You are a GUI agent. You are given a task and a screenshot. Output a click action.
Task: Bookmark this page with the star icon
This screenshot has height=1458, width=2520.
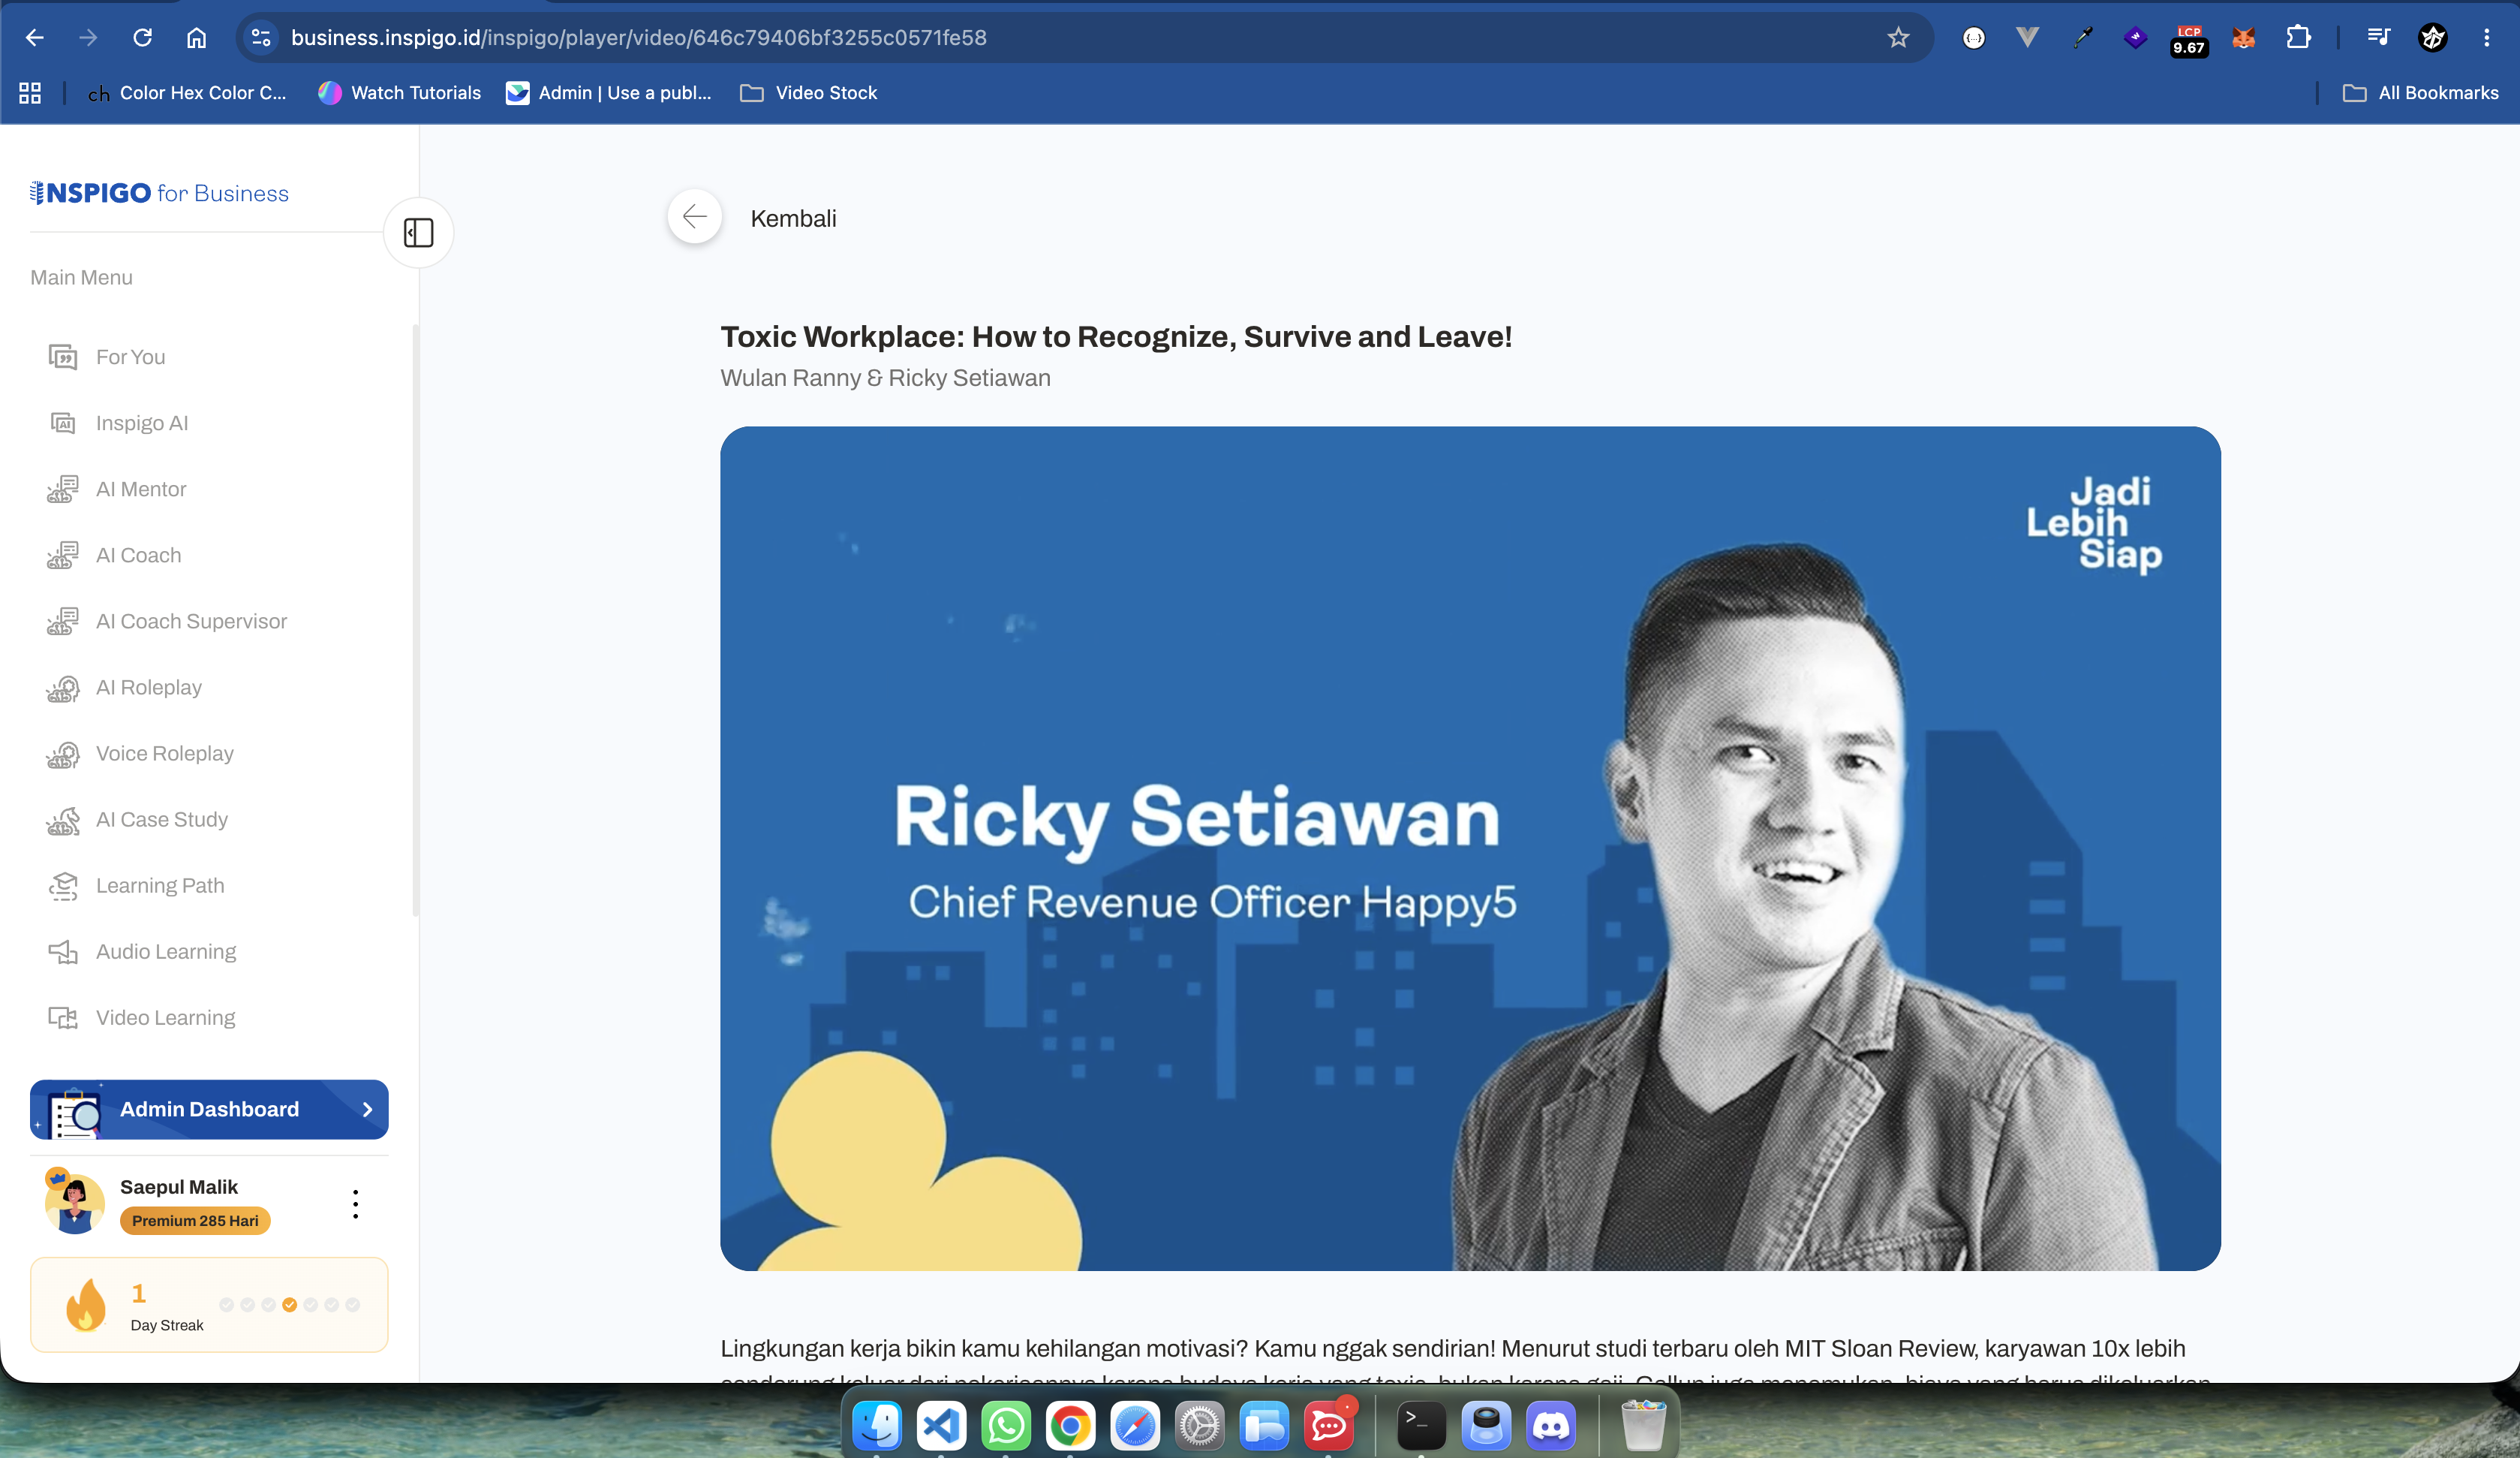pos(1898,38)
